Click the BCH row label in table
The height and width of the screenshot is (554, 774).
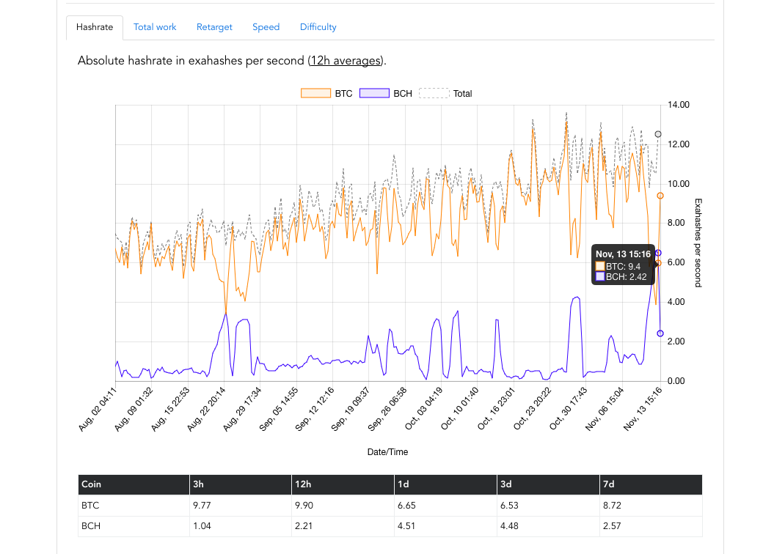point(91,526)
